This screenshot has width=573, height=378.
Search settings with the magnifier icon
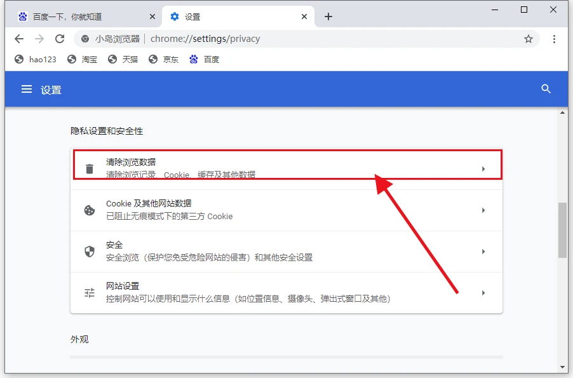click(546, 89)
